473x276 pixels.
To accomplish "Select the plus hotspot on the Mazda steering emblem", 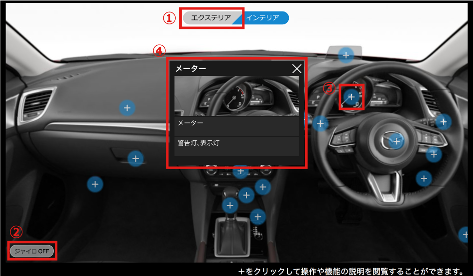I will tap(396, 141).
